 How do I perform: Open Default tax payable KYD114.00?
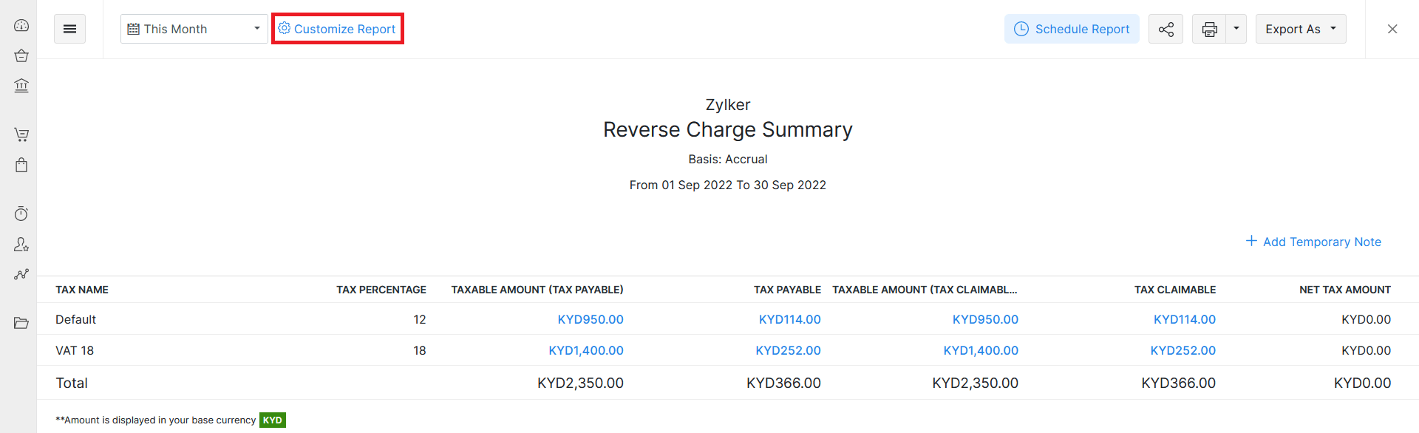(x=790, y=319)
